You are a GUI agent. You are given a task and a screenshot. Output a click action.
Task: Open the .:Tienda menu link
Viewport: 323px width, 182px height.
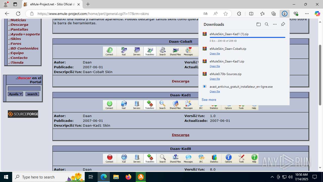coord(16,62)
